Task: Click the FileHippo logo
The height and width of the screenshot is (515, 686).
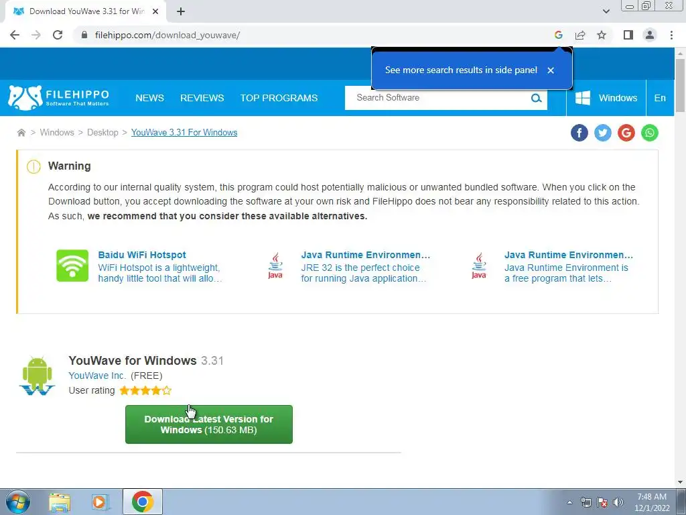Action: point(59,98)
